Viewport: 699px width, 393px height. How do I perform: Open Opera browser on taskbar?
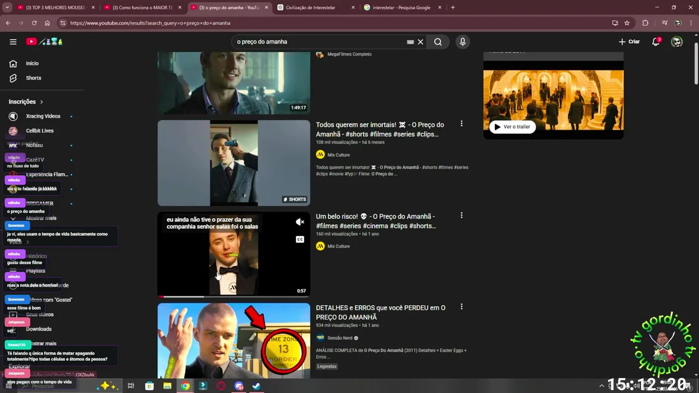pyautogui.click(x=221, y=386)
